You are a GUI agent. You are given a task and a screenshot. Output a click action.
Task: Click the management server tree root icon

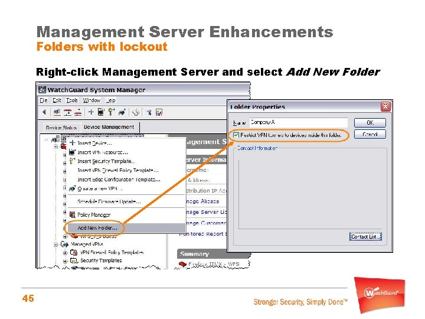pos(55,139)
